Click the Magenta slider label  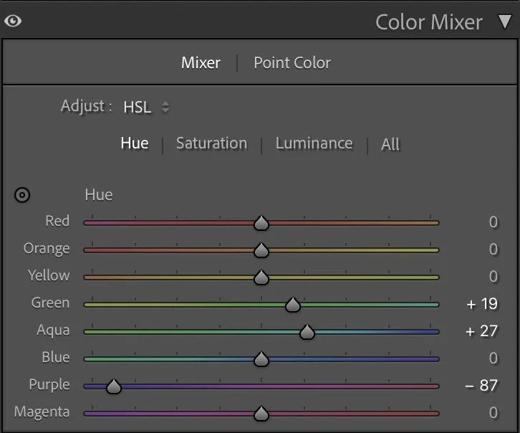tap(42, 411)
